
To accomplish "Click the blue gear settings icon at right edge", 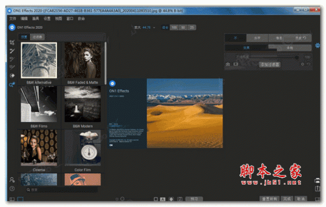I will tap(317, 45).
